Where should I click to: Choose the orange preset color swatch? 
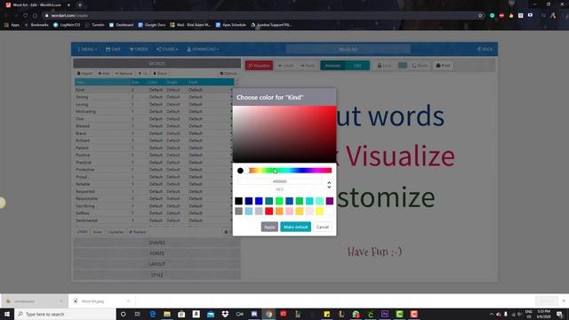coord(279,212)
